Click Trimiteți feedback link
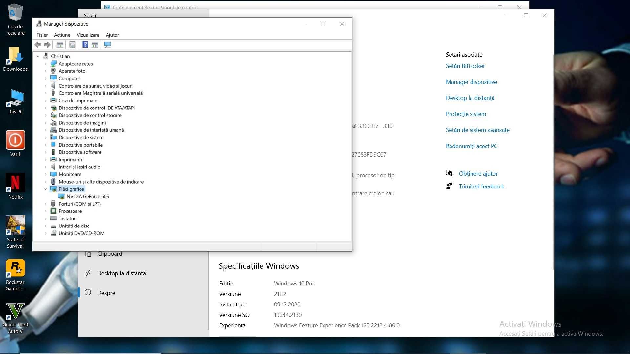 click(481, 187)
